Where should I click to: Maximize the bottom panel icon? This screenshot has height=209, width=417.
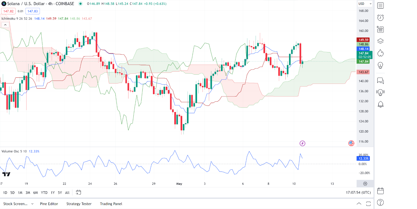(368, 204)
